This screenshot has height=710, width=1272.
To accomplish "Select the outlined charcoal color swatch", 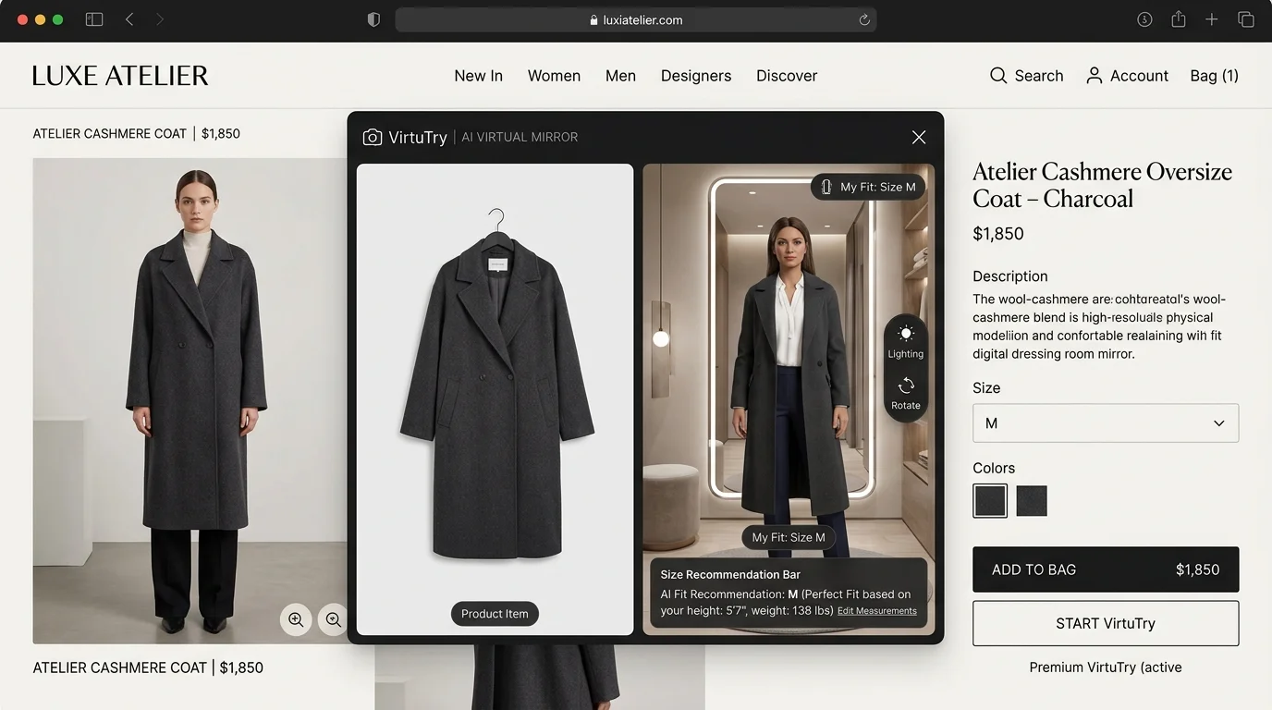I will [x=990, y=501].
